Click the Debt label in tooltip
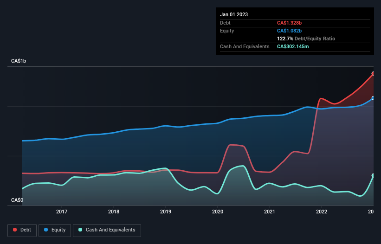This screenshot has height=244, width=381. click(x=225, y=23)
